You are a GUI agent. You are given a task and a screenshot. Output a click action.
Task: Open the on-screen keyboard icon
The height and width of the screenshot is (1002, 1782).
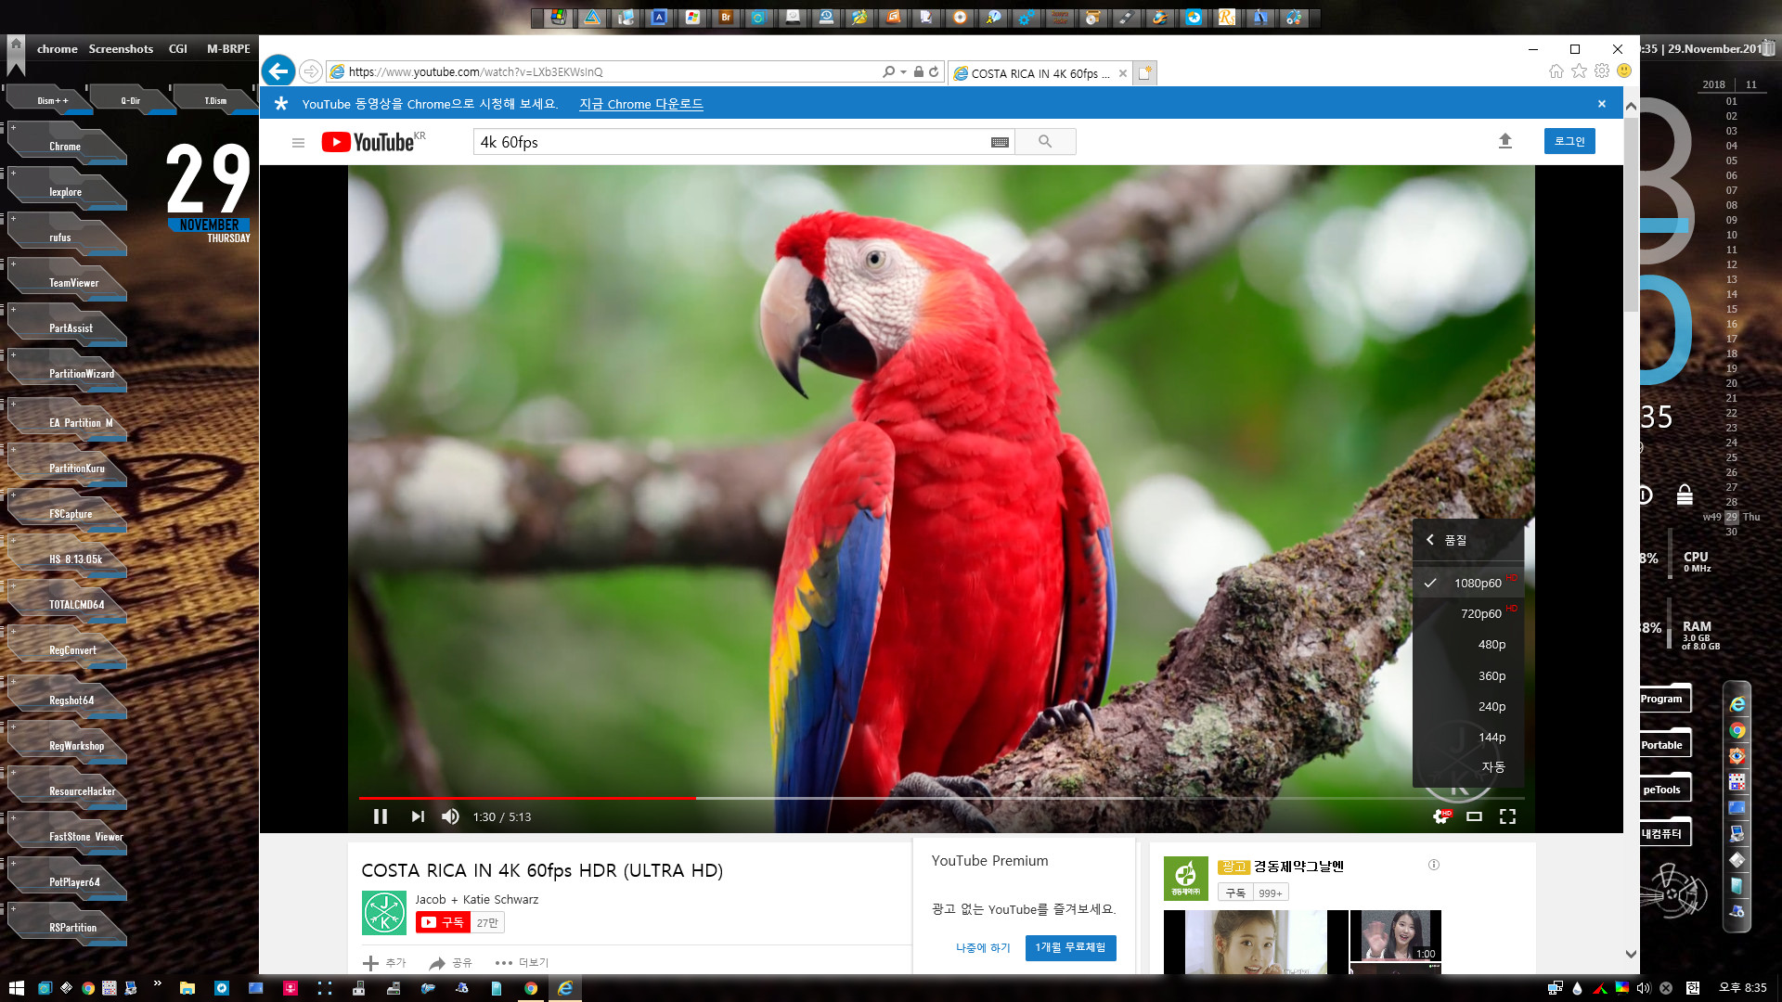(1000, 142)
